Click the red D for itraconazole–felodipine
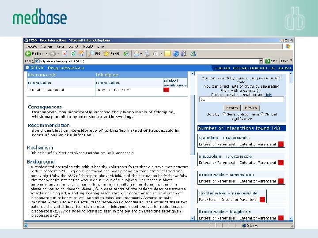The image size is (318, 238). pyautogui.click(x=166, y=90)
